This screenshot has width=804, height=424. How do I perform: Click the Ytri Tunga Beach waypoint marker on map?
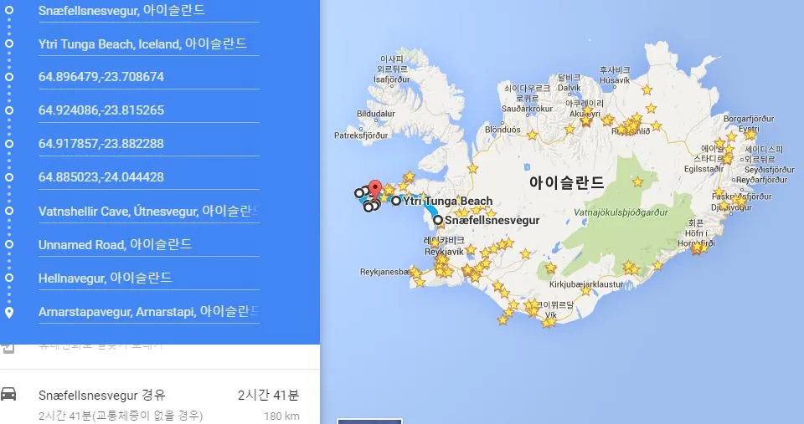396,201
